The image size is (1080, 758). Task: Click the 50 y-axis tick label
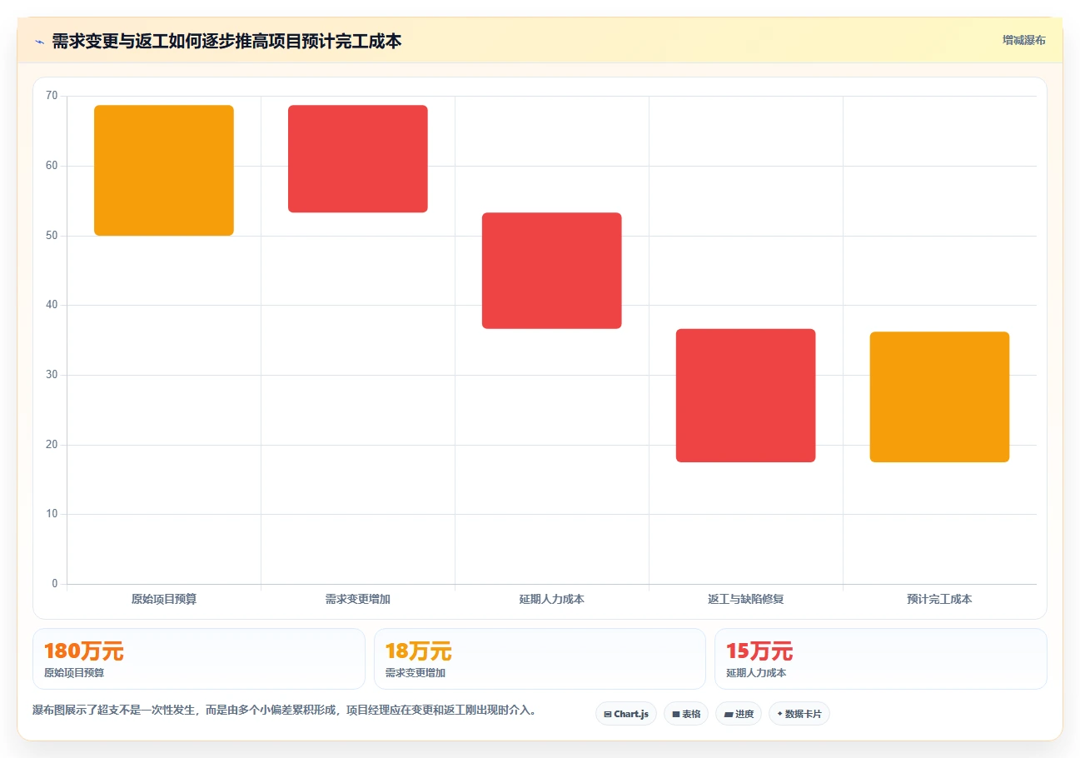[52, 236]
